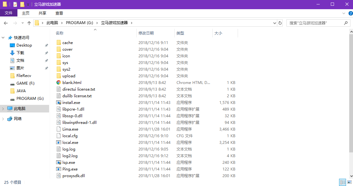Viewport: 353px width, 186px height.
Task: Select 文档 in quick access
Action: click(20, 60)
